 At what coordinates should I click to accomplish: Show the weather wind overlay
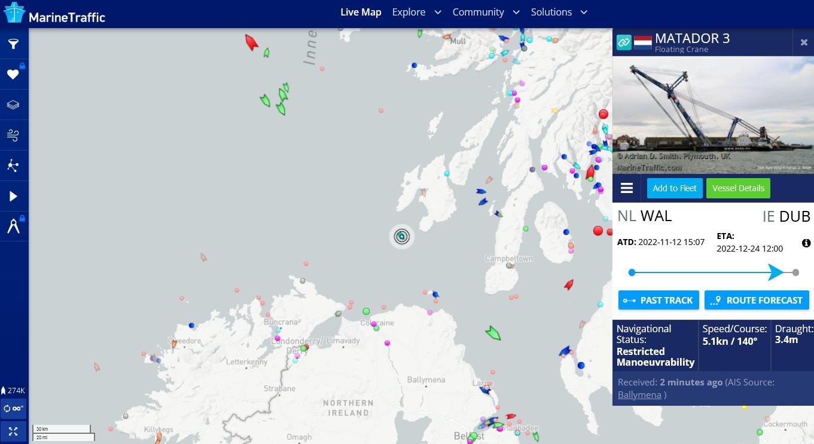pos(13,136)
